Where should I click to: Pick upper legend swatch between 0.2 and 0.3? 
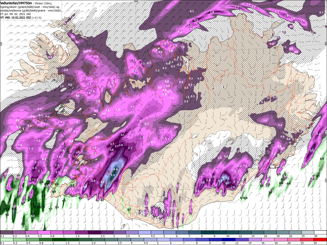click(6, 232)
